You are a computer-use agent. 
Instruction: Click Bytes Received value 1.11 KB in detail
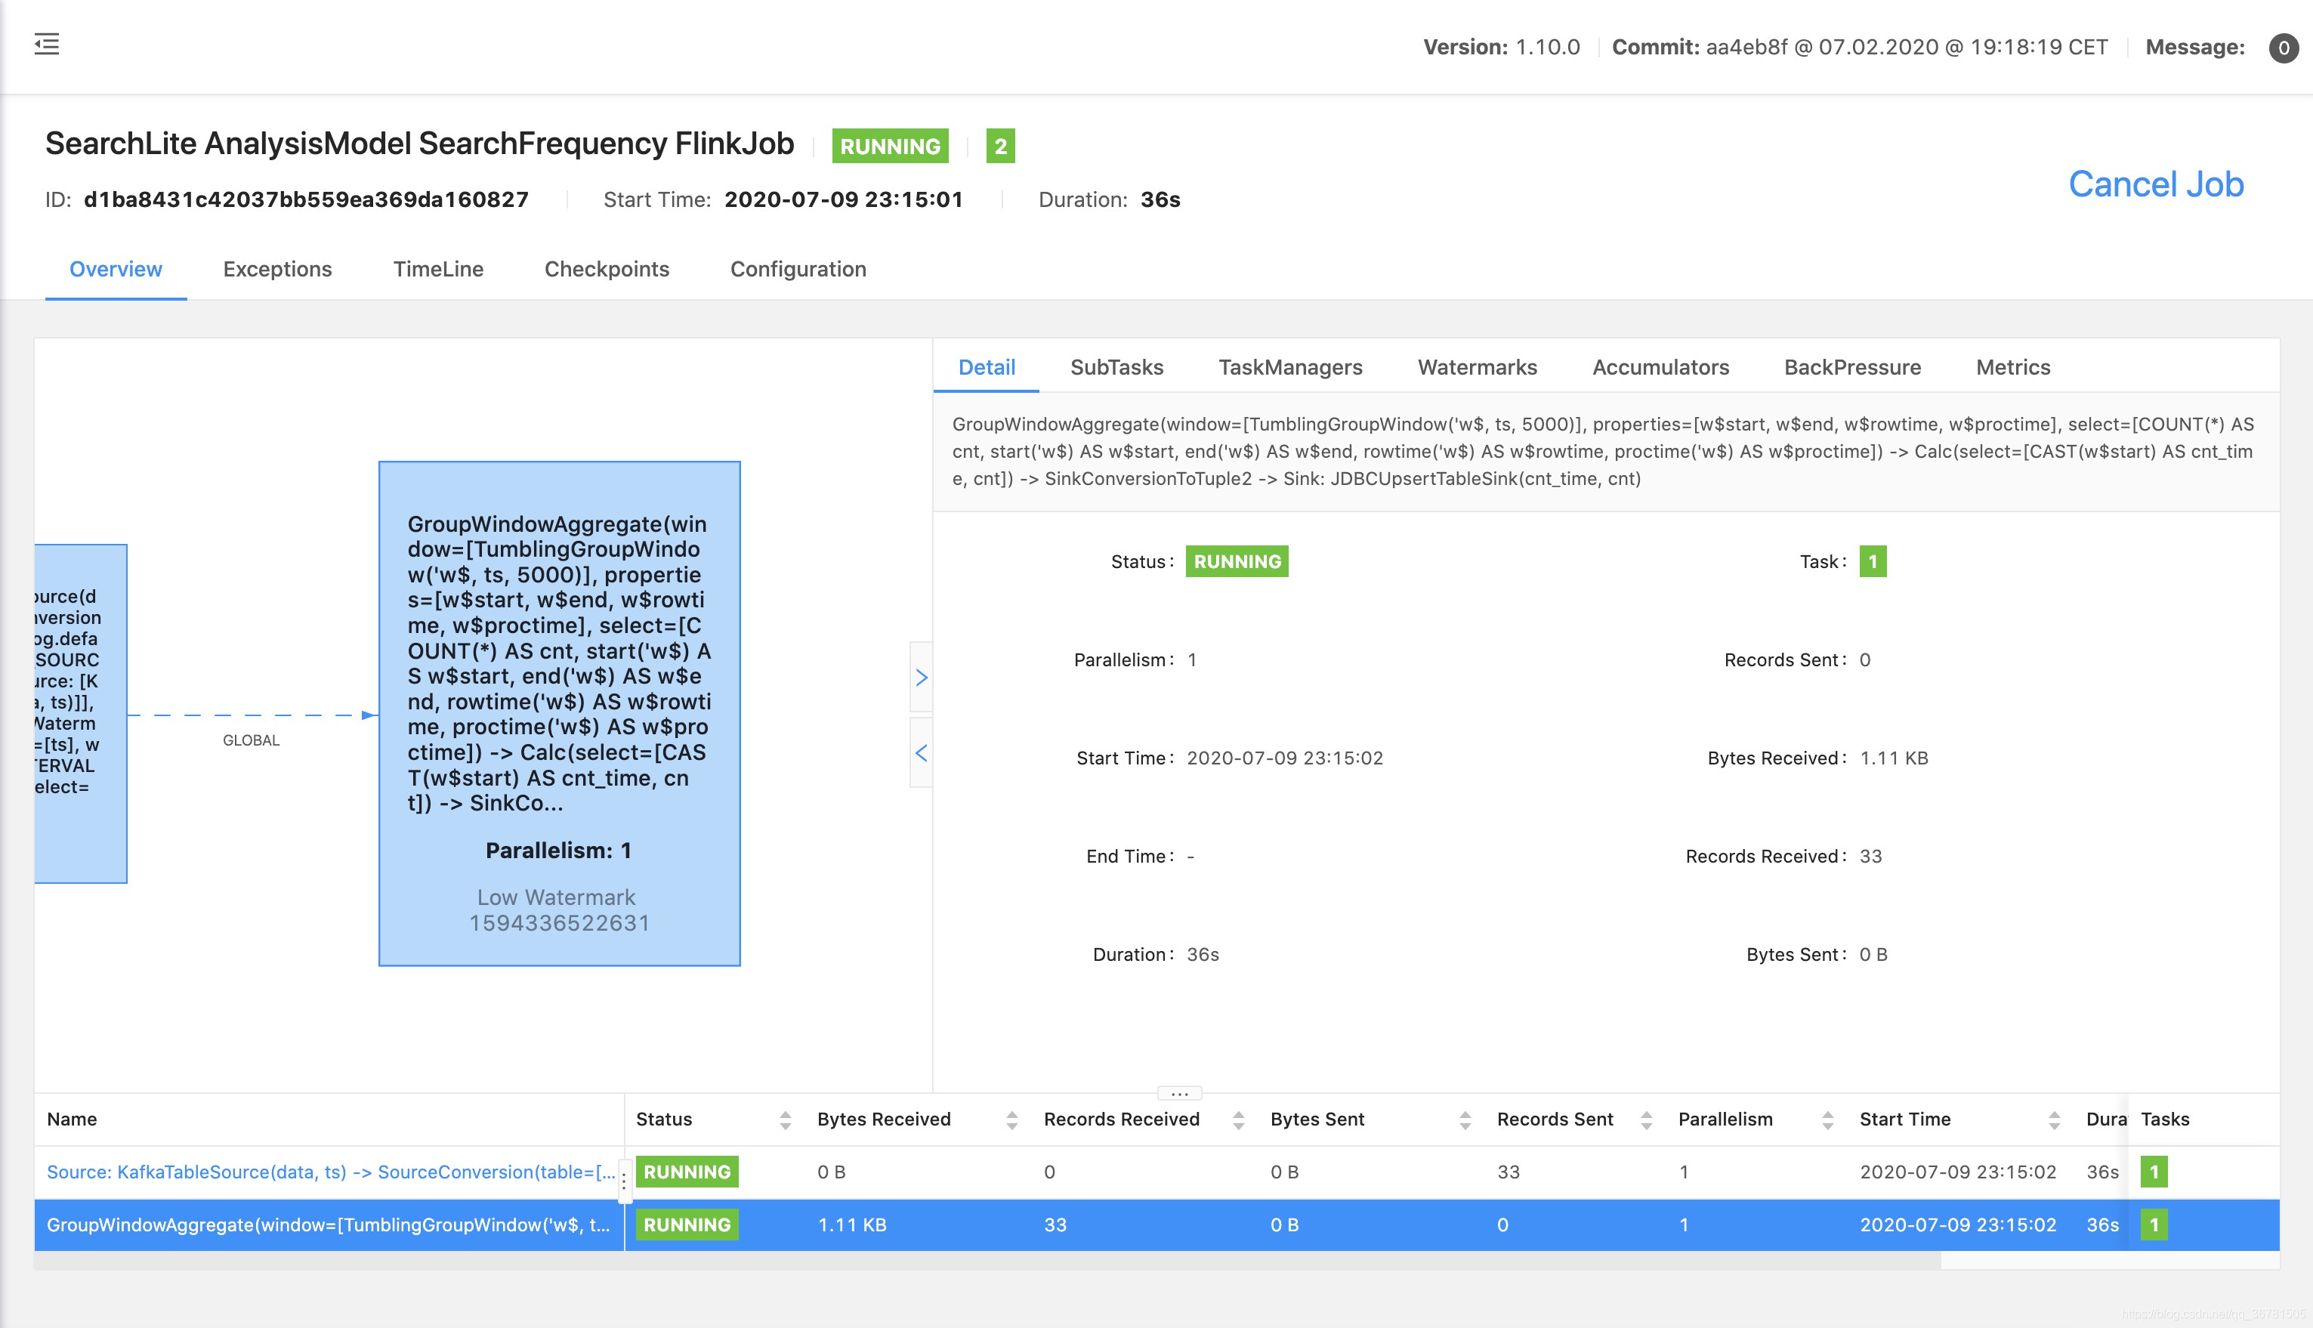tap(1894, 758)
